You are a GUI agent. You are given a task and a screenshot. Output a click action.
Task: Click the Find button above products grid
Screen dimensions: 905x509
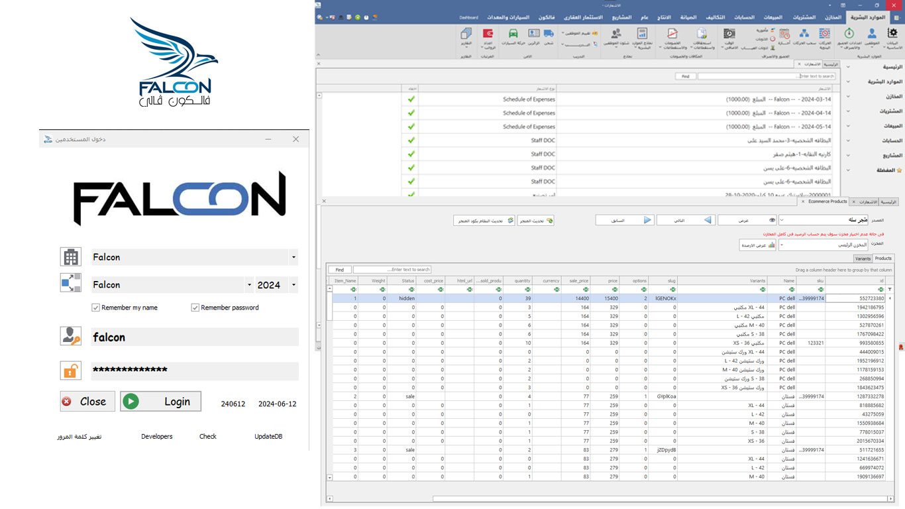[x=339, y=270]
